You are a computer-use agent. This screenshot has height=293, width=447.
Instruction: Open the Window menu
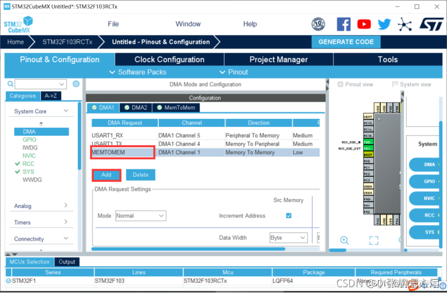188,24
